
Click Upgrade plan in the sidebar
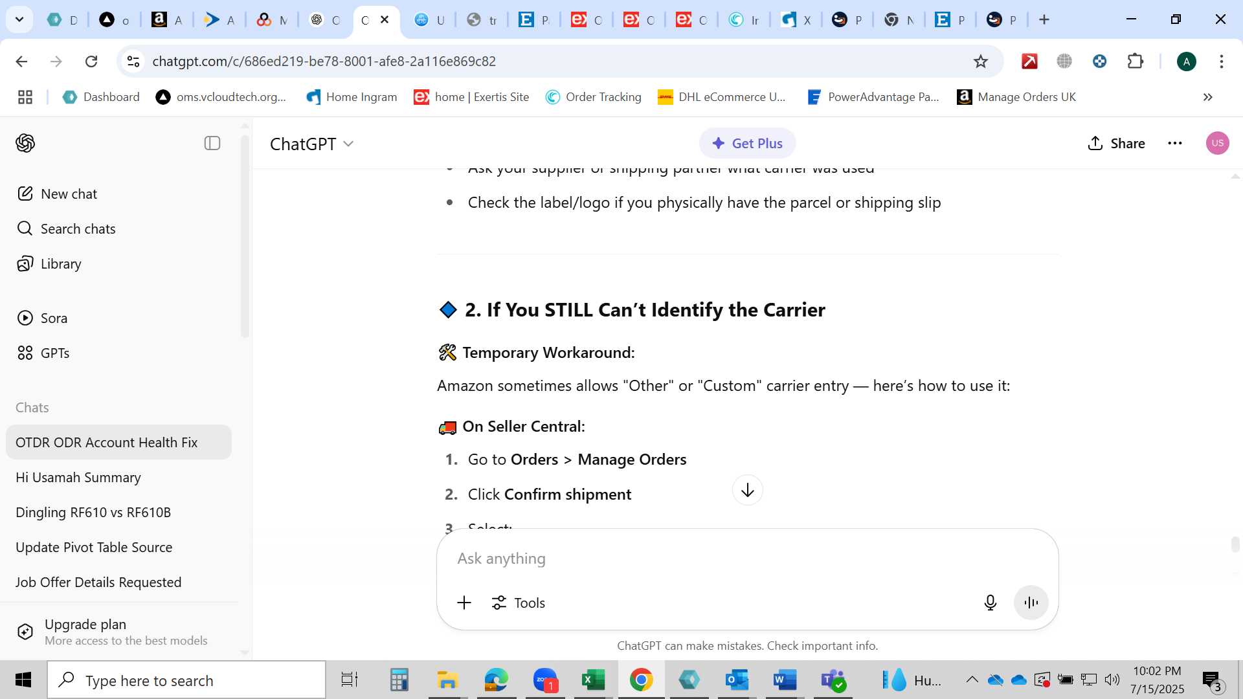click(x=118, y=632)
